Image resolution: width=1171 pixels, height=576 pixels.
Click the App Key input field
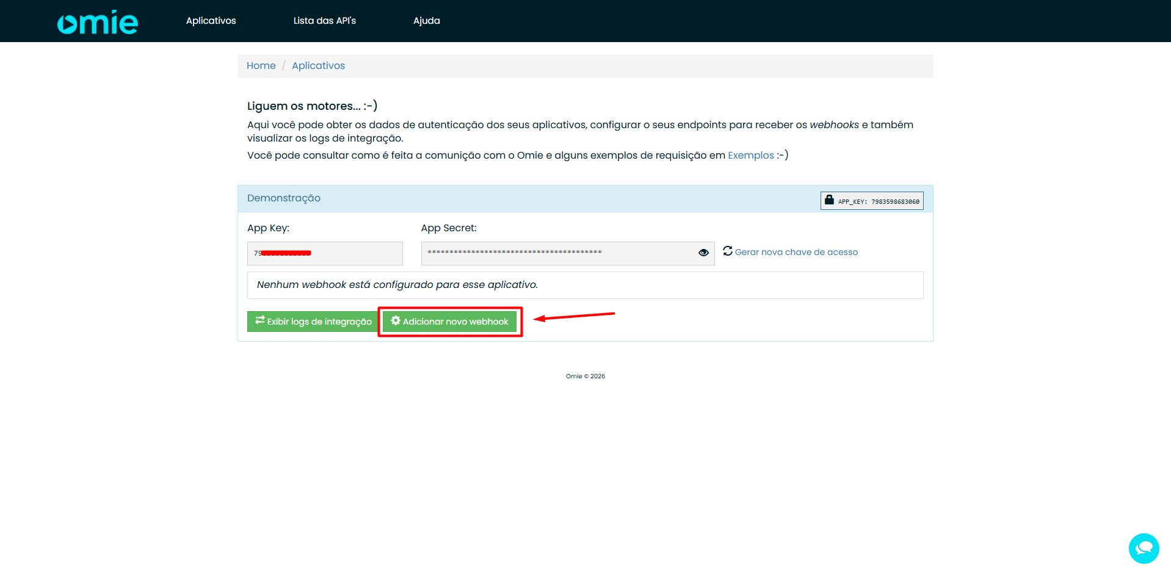pyautogui.click(x=325, y=253)
